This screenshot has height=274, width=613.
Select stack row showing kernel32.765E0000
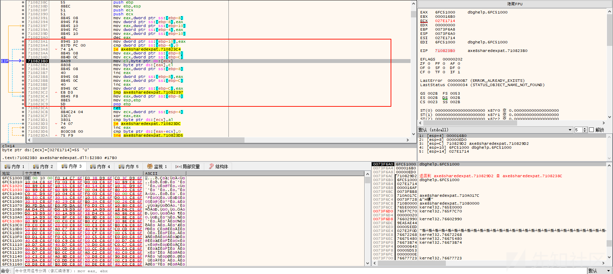pyautogui.click(x=489, y=207)
